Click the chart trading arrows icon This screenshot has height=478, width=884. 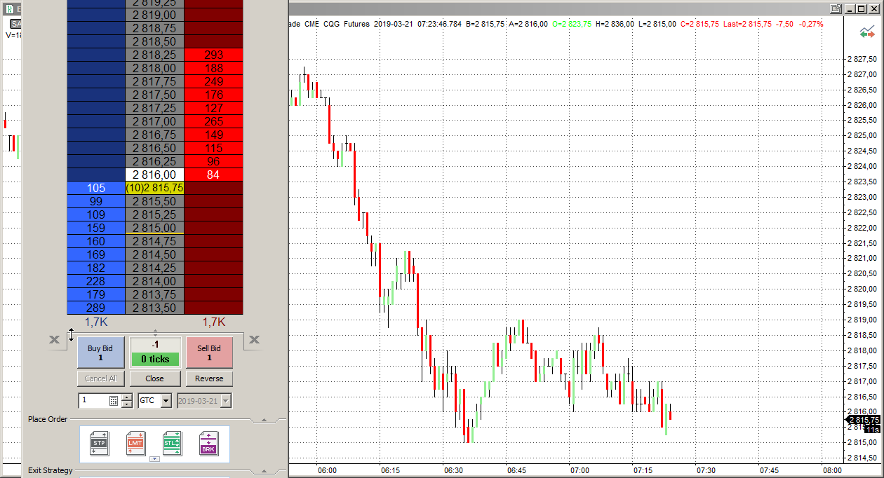coord(868,33)
